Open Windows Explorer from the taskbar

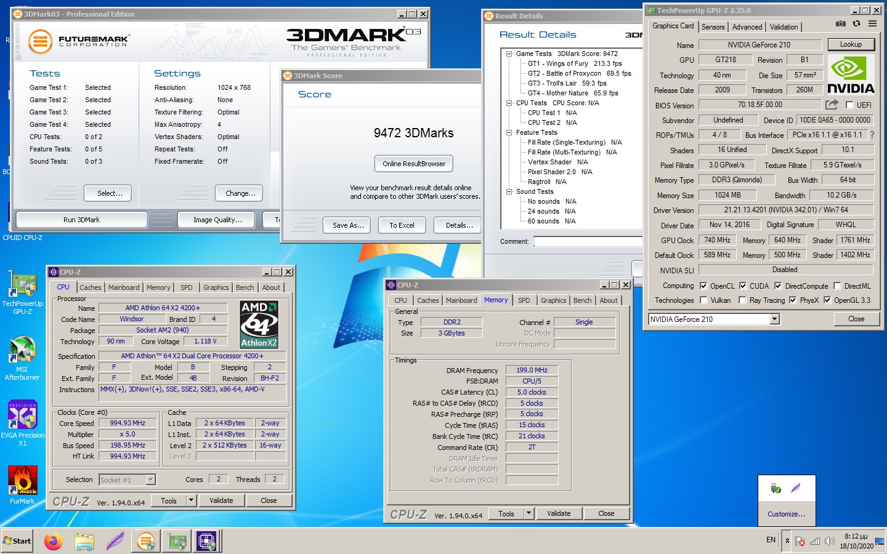(x=84, y=541)
